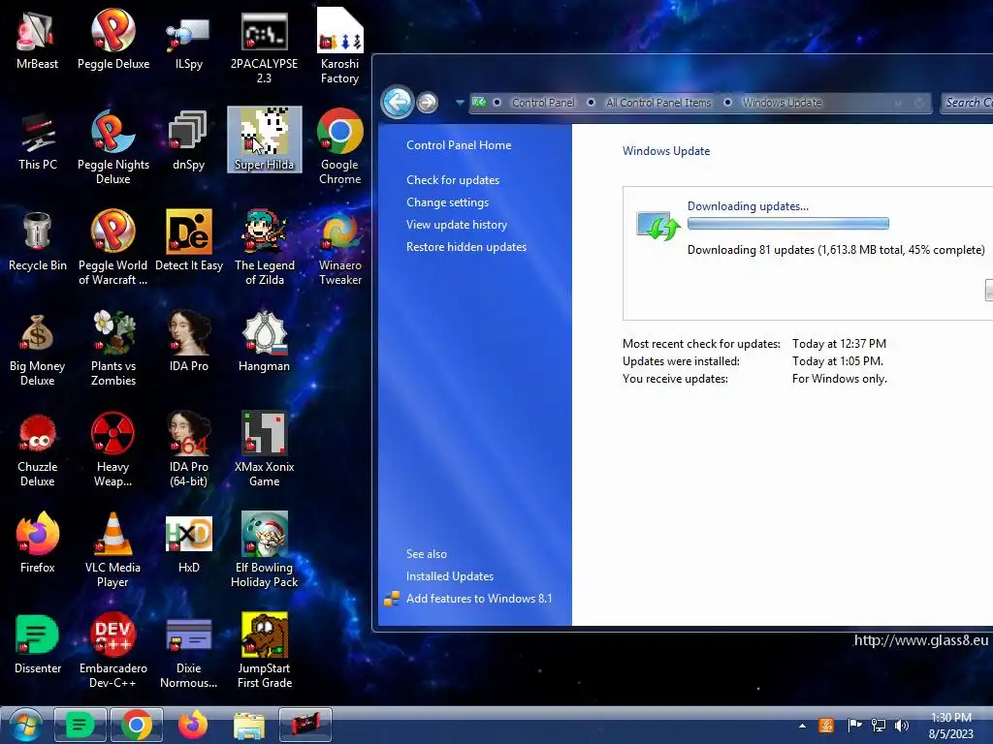Open the MrBeast desktop icon

pyautogui.click(x=37, y=40)
